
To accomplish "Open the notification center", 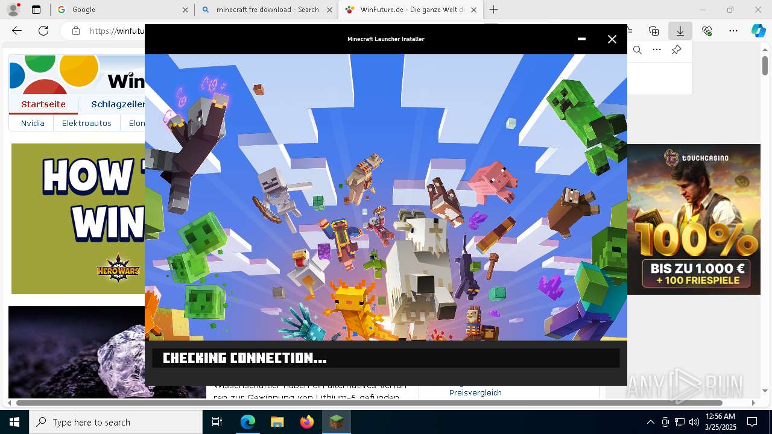I will click(x=752, y=422).
